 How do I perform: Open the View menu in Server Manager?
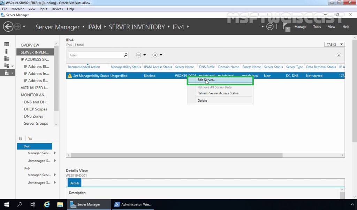[331, 26]
